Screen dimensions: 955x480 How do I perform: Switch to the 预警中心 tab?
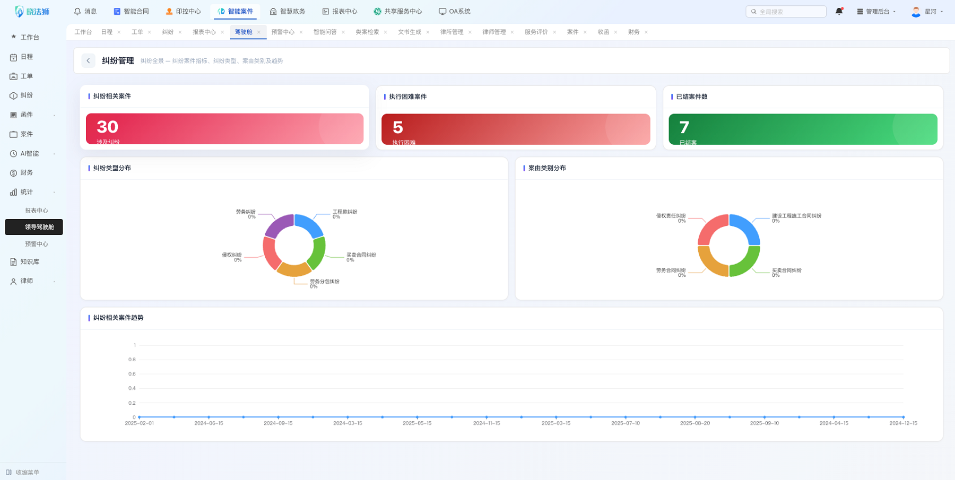click(x=283, y=32)
